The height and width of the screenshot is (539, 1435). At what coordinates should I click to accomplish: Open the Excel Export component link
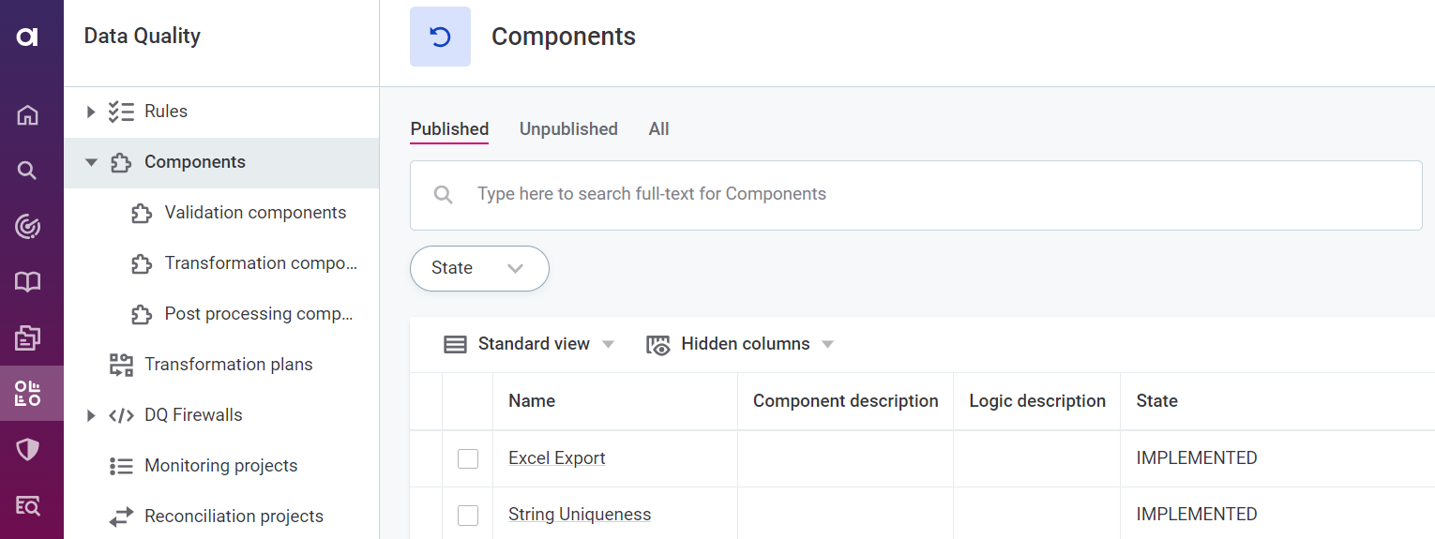pos(556,458)
